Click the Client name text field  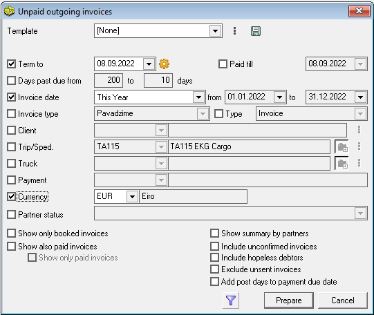257,131
